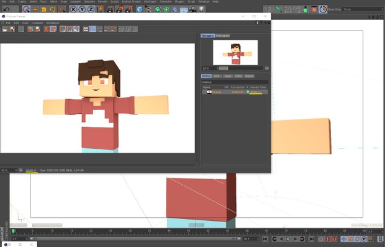Click the green Array modeling icon
Viewport: 385px width, 247px height.
pyautogui.click(x=166, y=9)
